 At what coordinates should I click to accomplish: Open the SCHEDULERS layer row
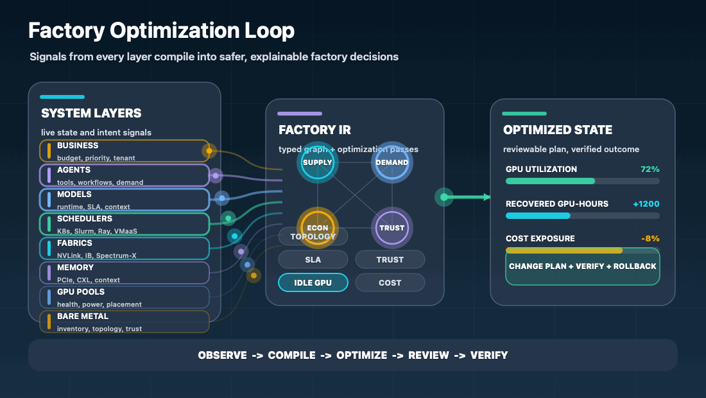[125, 224]
